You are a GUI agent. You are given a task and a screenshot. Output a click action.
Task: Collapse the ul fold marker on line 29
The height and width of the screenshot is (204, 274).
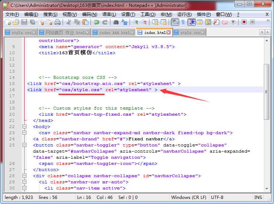pos(25,182)
